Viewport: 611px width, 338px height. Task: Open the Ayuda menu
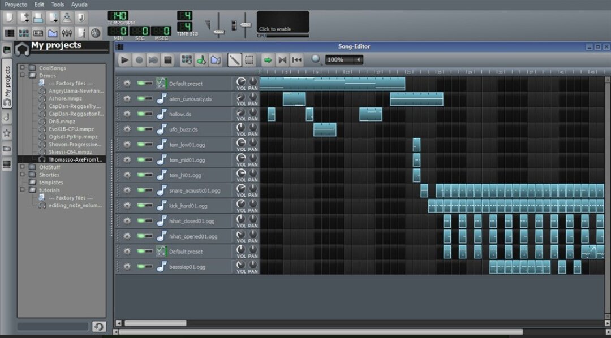click(x=79, y=5)
